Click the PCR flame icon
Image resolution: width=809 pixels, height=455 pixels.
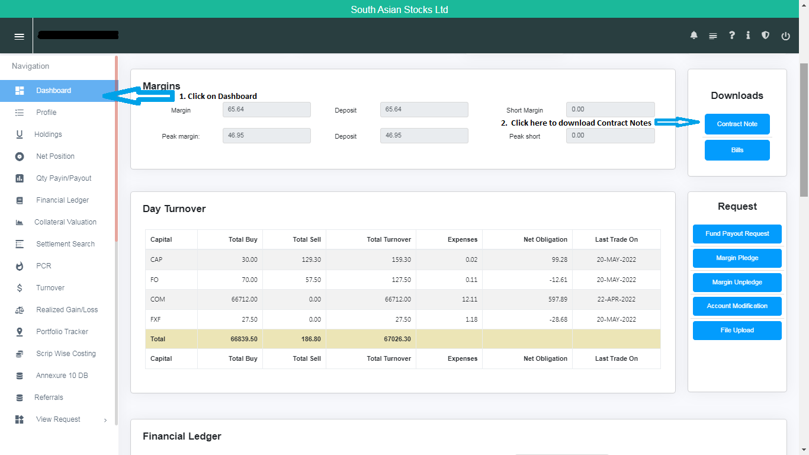[x=20, y=266]
